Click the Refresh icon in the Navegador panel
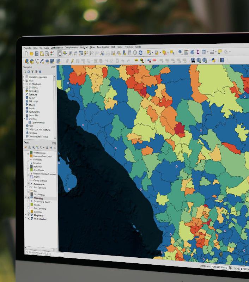 [x=28, y=72]
